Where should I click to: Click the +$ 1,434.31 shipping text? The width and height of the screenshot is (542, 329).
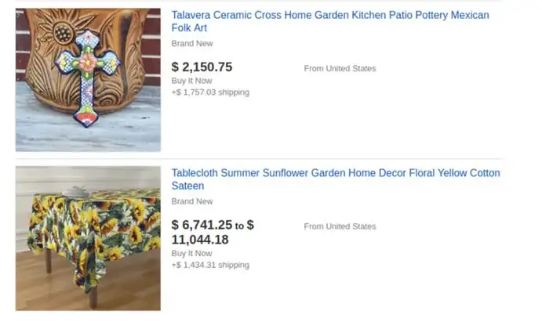pyautogui.click(x=210, y=265)
